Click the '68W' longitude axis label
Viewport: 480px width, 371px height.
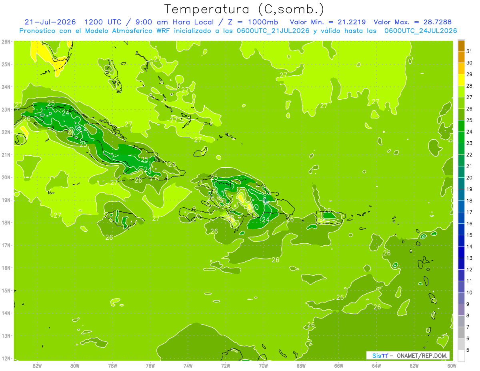301,365
